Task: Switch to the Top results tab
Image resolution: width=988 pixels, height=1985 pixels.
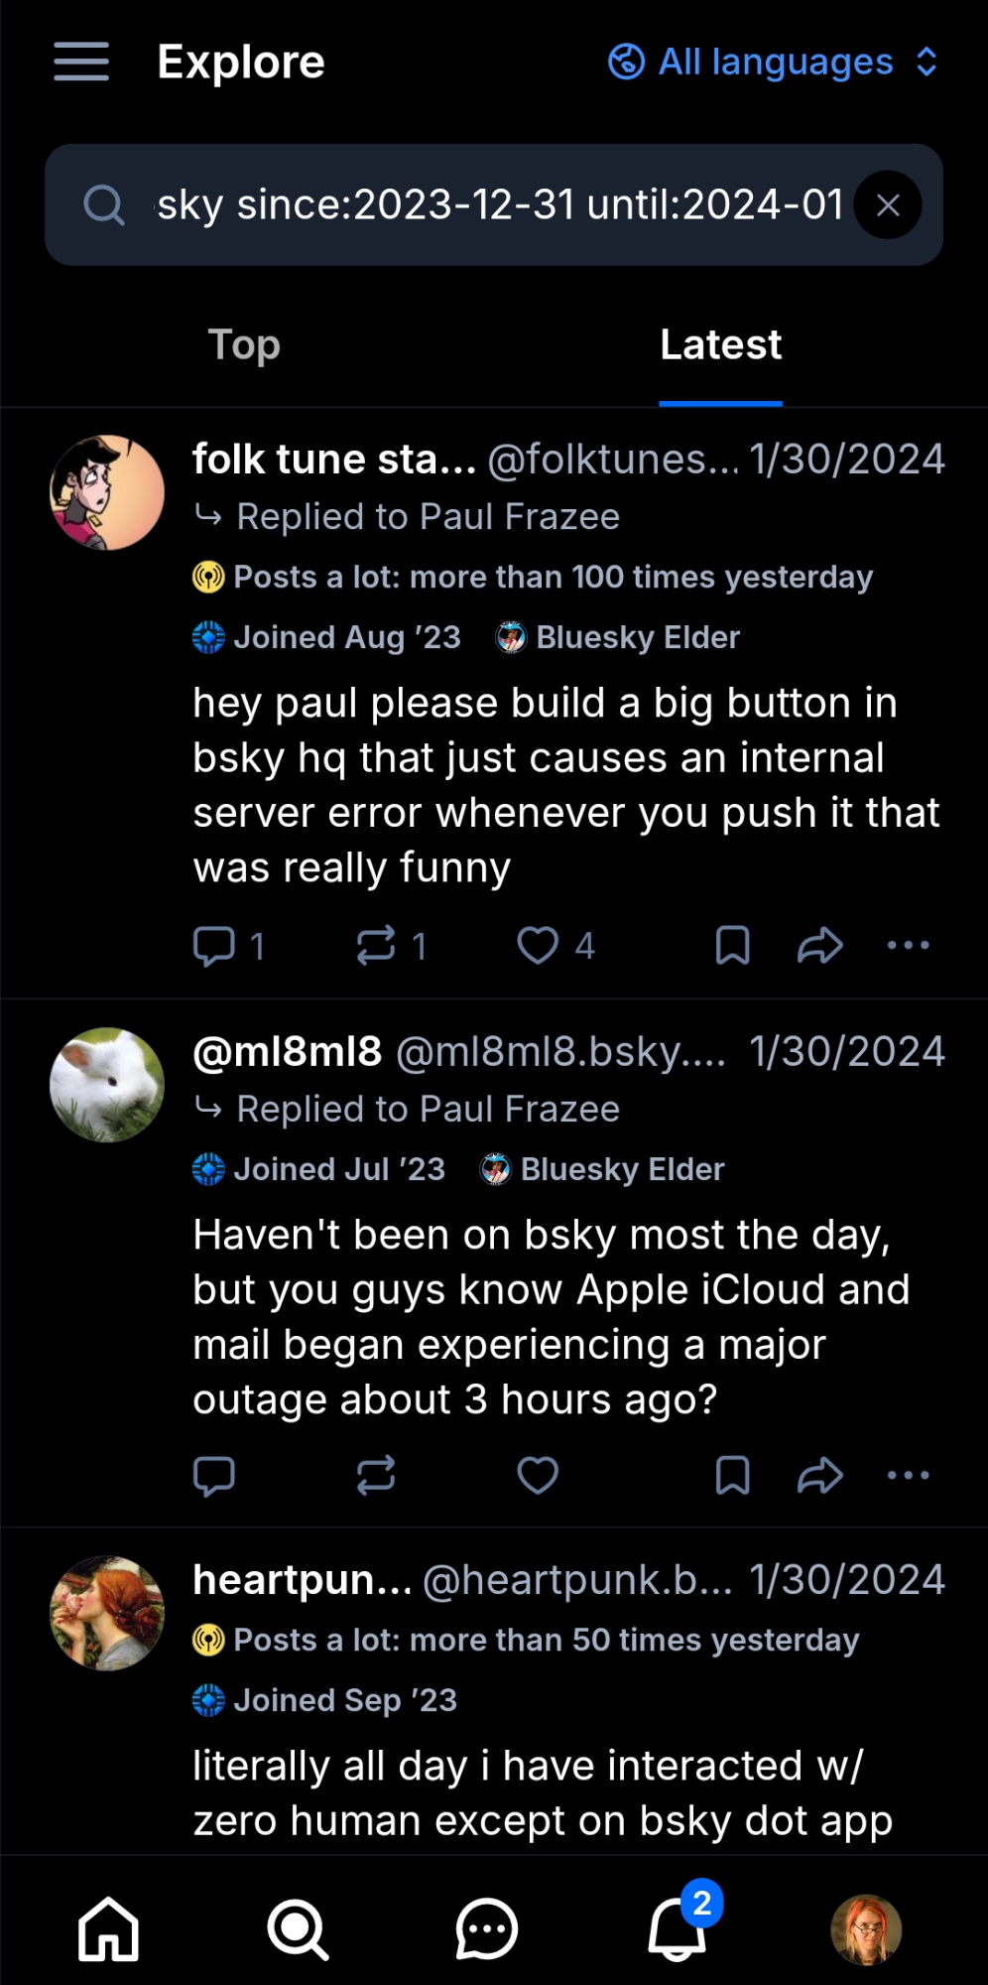Action: click(244, 345)
